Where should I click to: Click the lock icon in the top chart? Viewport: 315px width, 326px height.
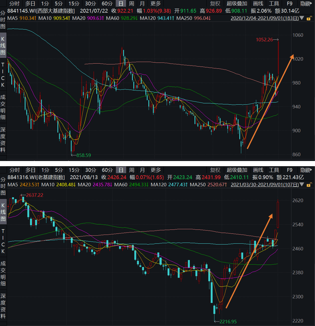point(308,18)
